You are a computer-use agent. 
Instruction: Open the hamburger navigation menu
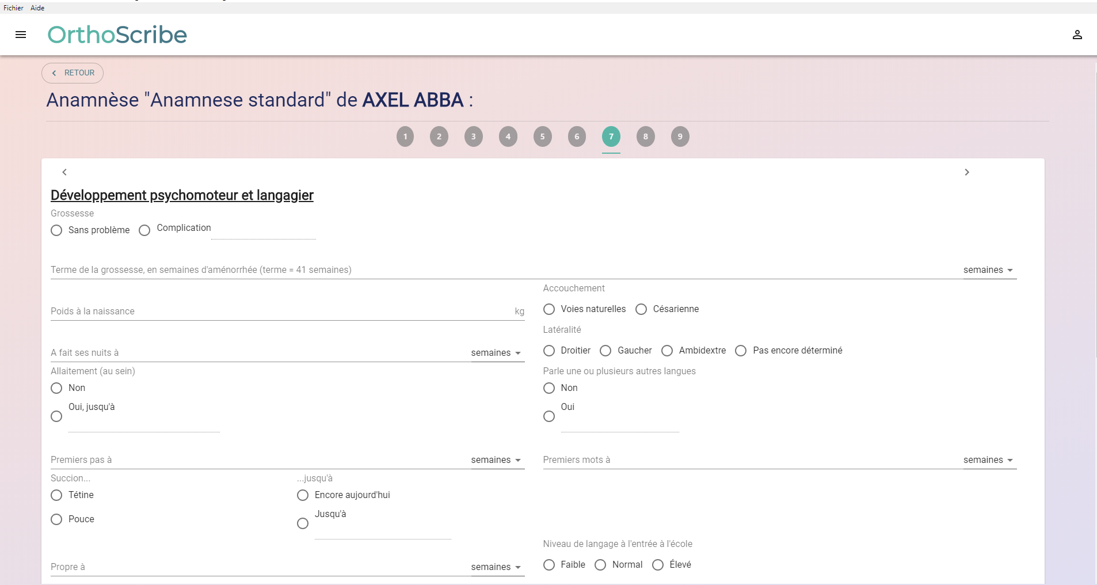(21, 35)
